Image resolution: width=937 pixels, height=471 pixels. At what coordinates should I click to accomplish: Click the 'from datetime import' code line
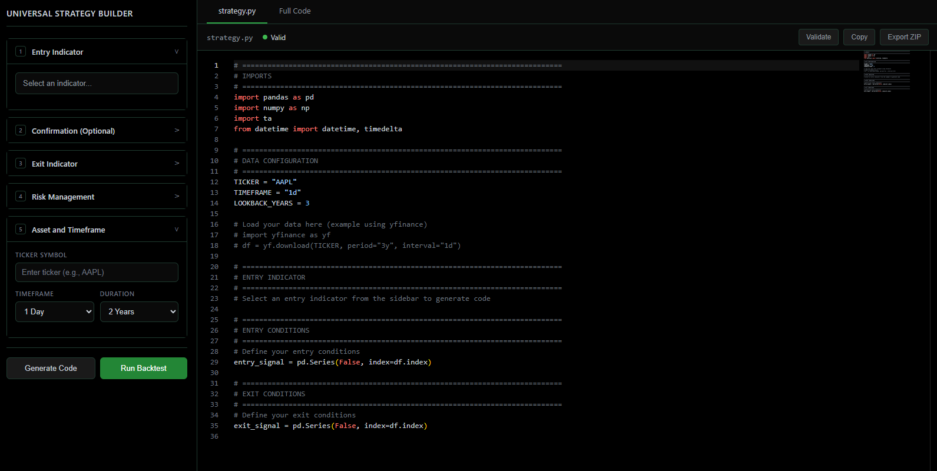[x=318, y=129]
